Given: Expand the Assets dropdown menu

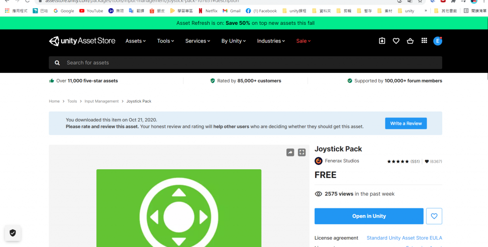Looking at the screenshot, I should pos(136,41).
